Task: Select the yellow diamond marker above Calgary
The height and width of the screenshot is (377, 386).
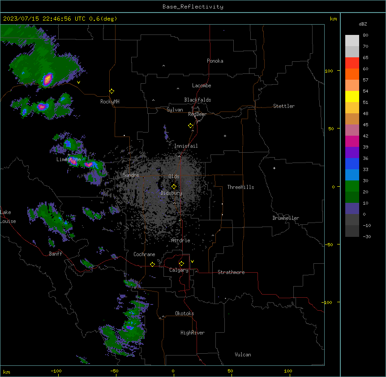Action: pos(182,264)
